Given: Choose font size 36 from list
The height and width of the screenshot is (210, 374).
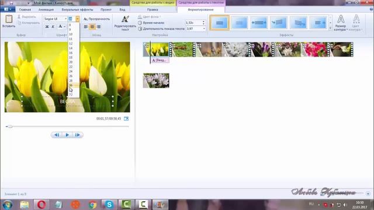Looking at the screenshot, I should (x=71, y=85).
